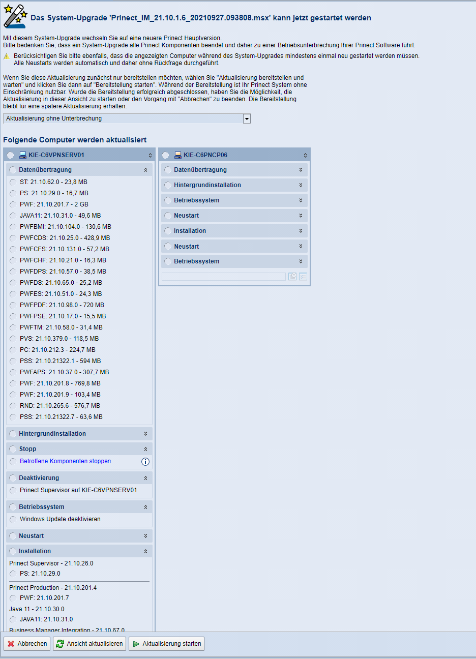The height and width of the screenshot is (659, 476).
Task: Click status circle for PC: 21.10.212.3 row
Action: tap(13, 350)
